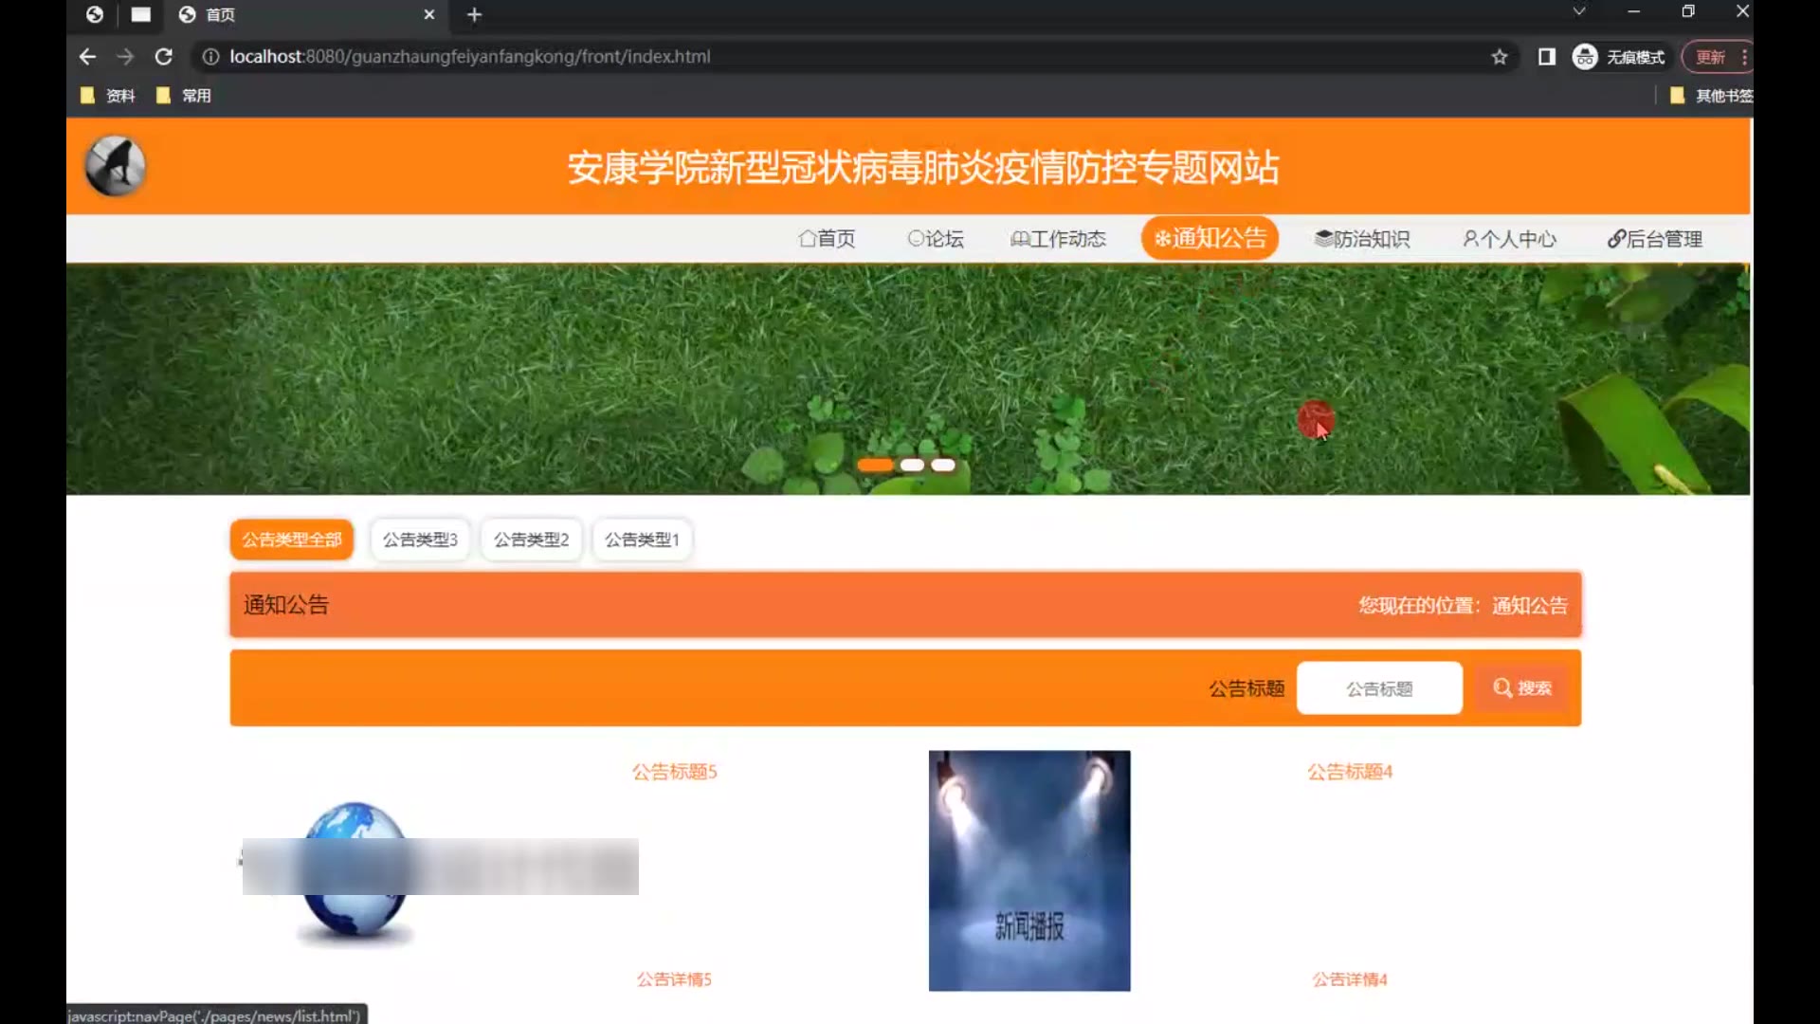Open Chrome menu three dots
This screenshot has width=1820, height=1024.
click(x=1743, y=57)
